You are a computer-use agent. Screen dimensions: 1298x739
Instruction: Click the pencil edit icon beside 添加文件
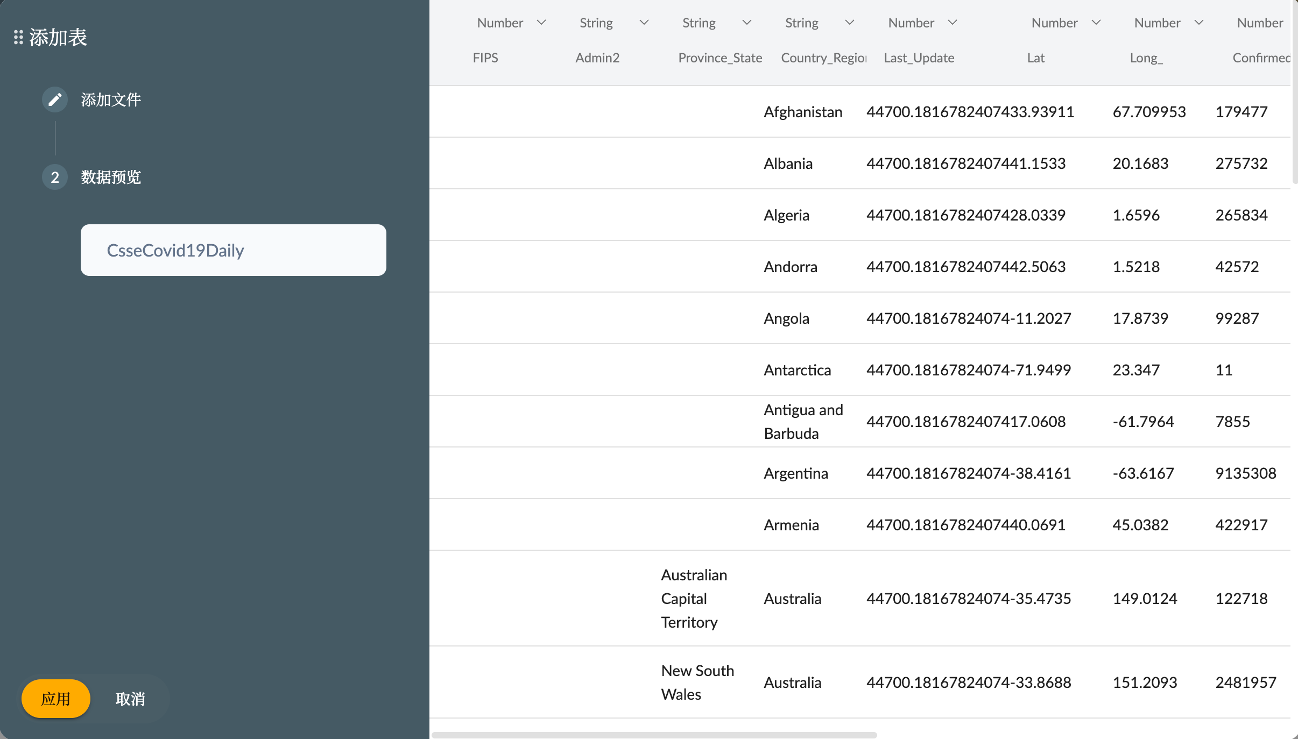tap(55, 100)
